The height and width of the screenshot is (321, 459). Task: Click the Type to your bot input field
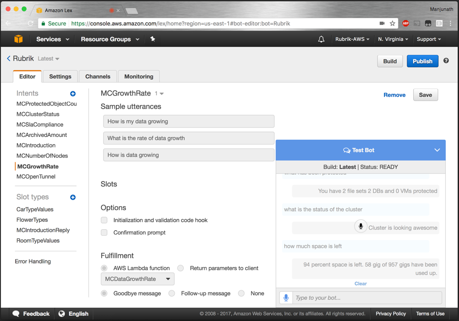[367, 297]
